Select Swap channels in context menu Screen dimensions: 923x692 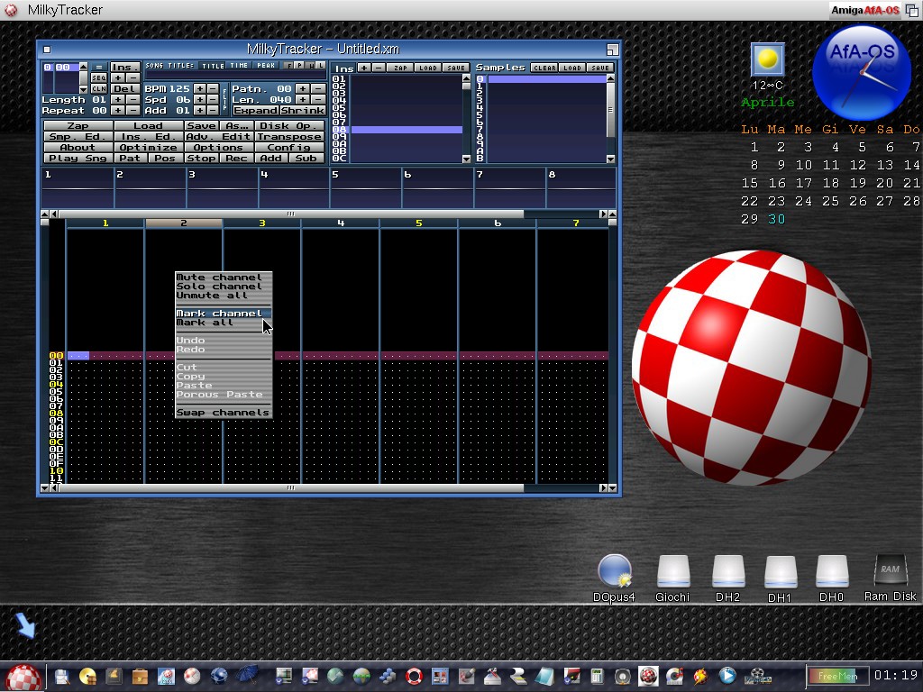(x=223, y=413)
